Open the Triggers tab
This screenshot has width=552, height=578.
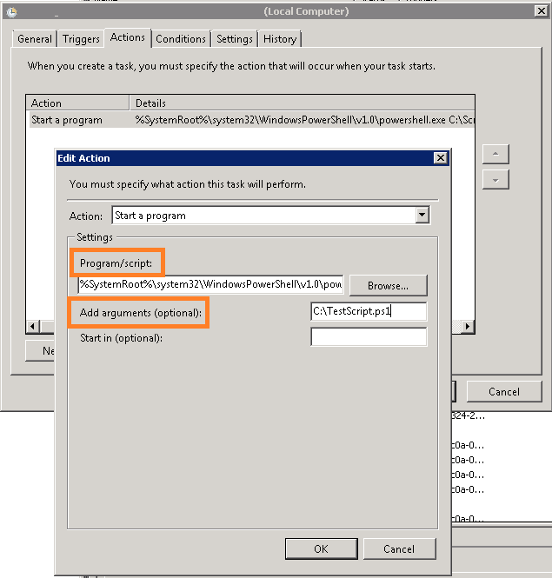click(x=81, y=39)
